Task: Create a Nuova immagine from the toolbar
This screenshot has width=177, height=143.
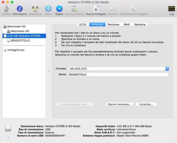Action: coord(96,9)
